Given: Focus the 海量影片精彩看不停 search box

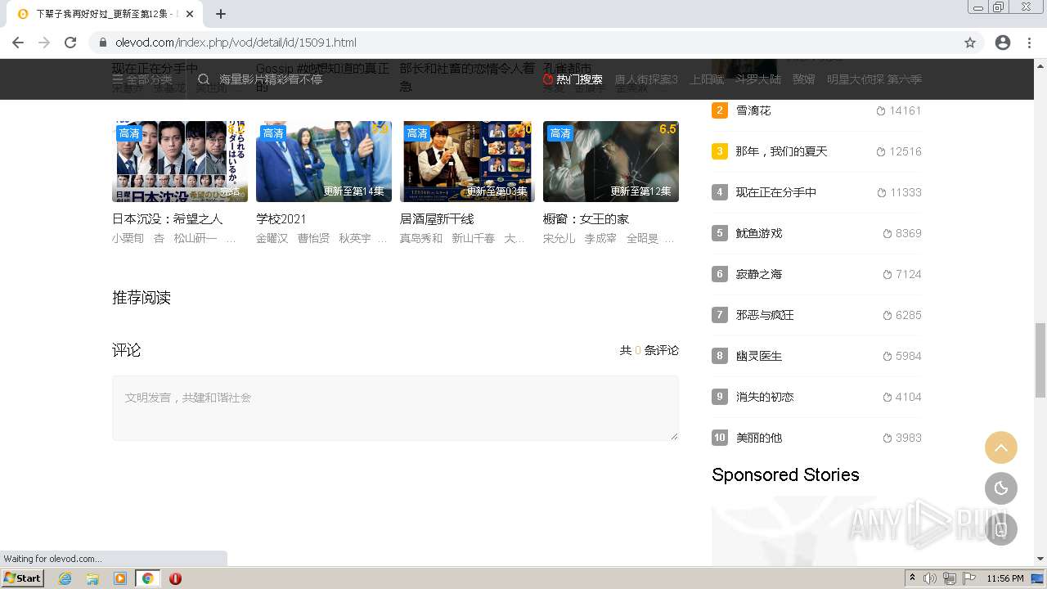Looking at the screenshot, I should click(271, 79).
